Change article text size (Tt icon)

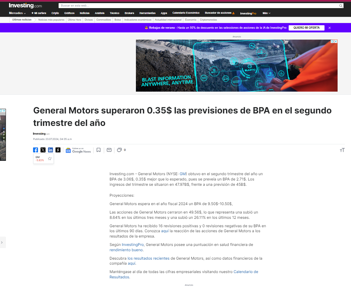coord(342,150)
